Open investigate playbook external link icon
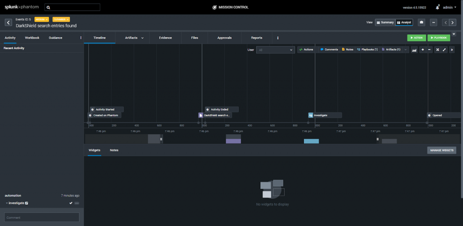This screenshot has width=463, height=226. [27, 203]
